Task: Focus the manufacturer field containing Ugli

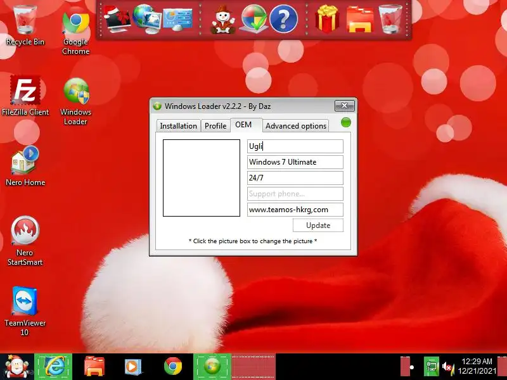Action: 295,146
